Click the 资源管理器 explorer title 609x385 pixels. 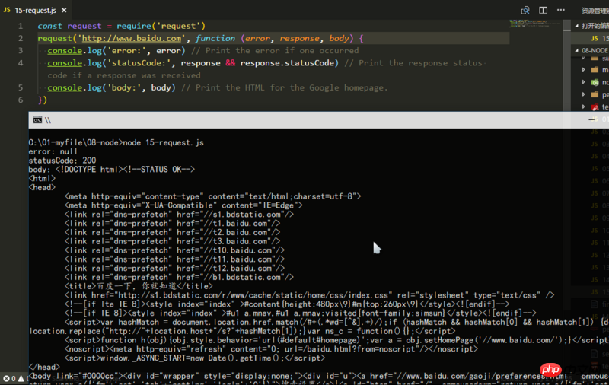click(x=595, y=10)
